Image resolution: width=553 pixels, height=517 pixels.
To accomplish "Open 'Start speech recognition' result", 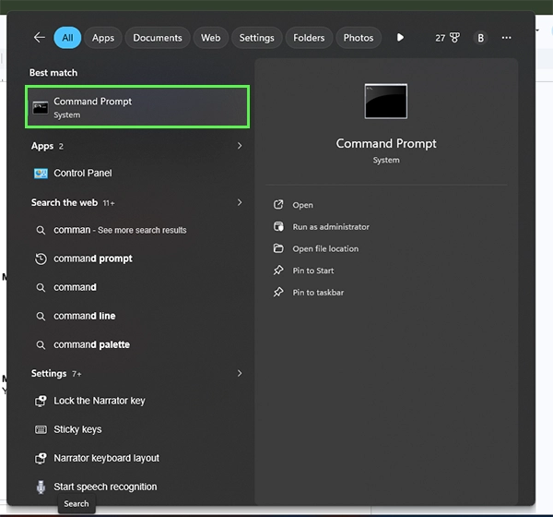I will tap(137, 487).
